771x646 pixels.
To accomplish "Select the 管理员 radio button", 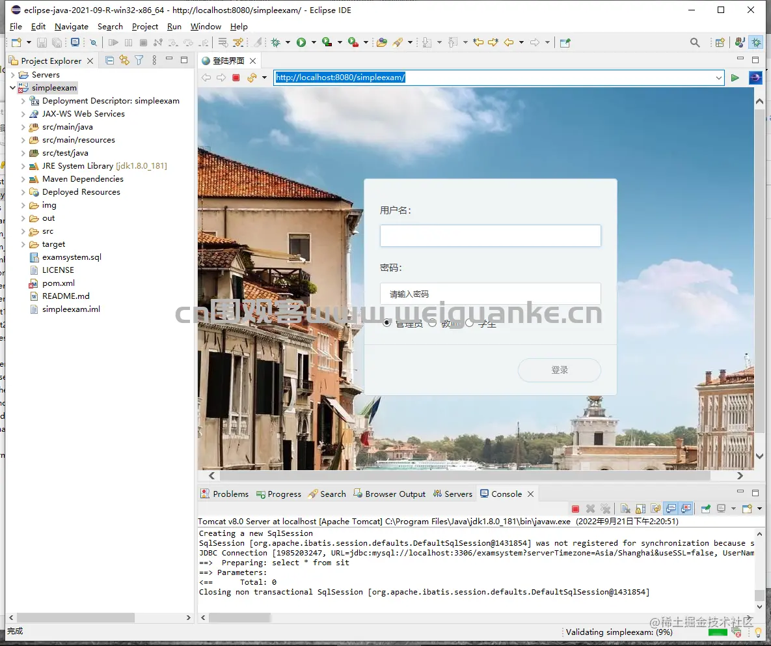I will tap(387, 323).
